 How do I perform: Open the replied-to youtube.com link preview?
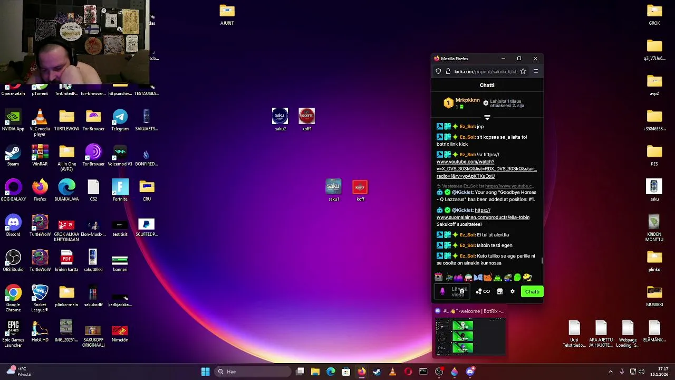click(x=510, y=186)
